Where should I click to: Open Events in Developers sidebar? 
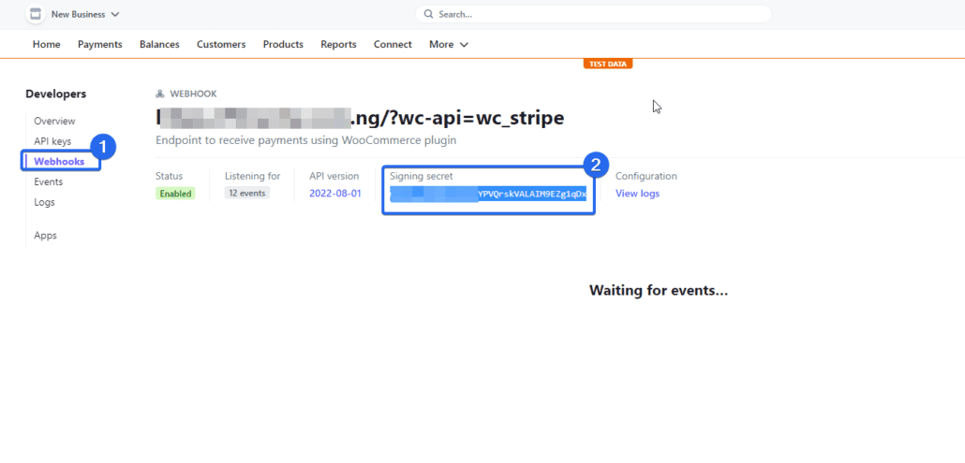pos(48,181)
